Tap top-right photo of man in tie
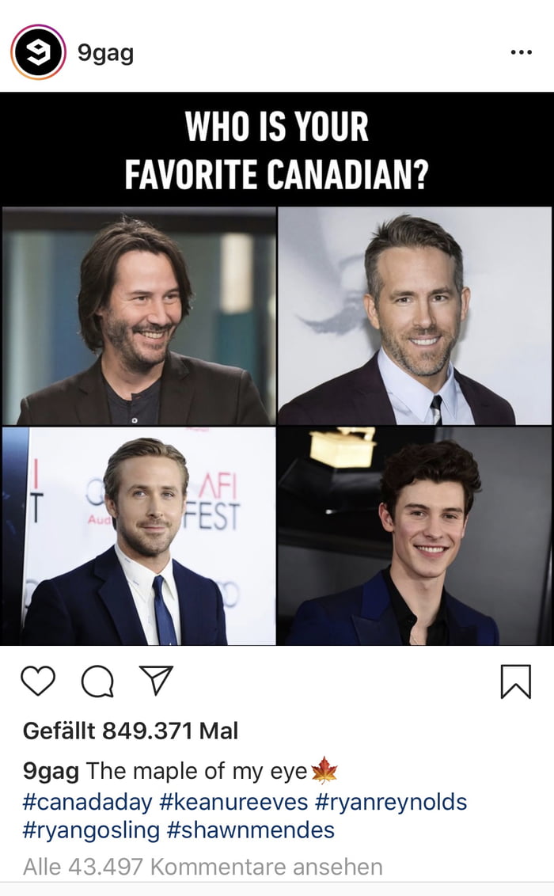554x896 pixels. tap(415, 316)
